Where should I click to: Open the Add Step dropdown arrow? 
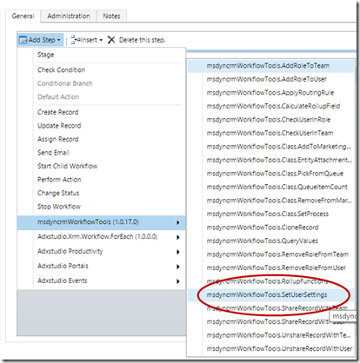(x=59, y=40)
